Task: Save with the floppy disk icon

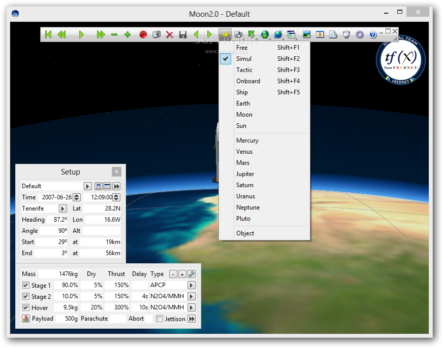Action: [183, 34]
